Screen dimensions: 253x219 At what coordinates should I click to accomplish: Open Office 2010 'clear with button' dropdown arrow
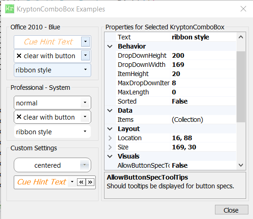click(85, 55)
